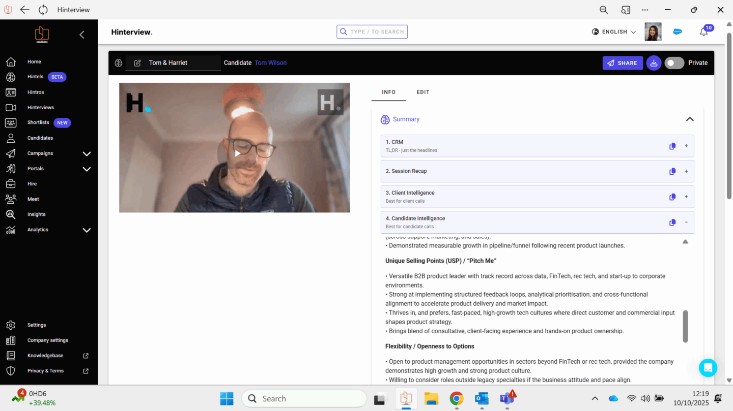
Task: Open the English language dropdown
Action: [614, 32]
